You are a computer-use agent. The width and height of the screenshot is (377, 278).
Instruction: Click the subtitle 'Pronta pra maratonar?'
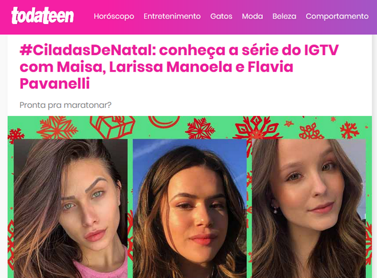[65, 105]
